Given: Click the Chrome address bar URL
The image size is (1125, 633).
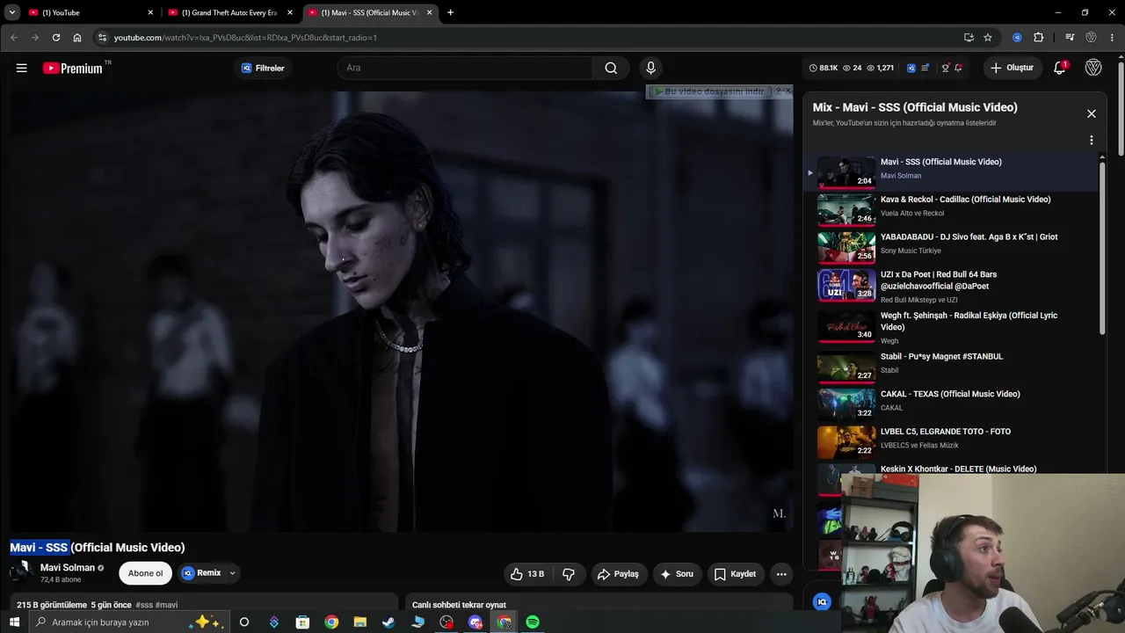Looking at the screenshot, I should tap(245, 38).
